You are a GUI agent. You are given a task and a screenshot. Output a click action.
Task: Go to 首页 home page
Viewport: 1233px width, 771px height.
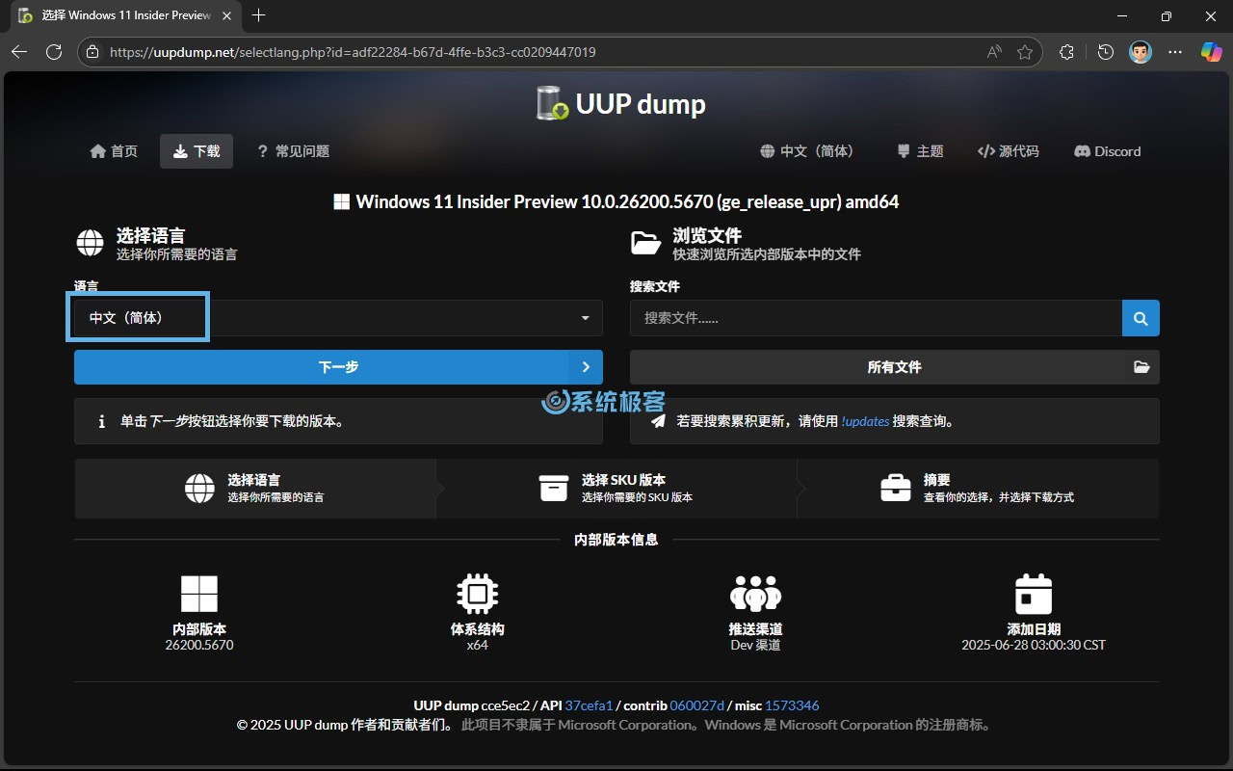click(x=114, y=151)
